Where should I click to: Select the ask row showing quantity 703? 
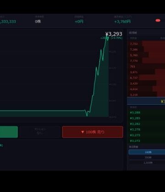pyautogui.click(x=146, y=66)
